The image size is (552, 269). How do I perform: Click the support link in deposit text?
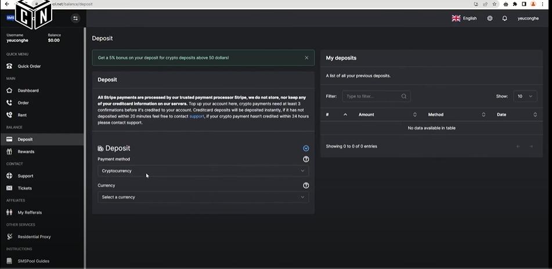(x=197, y=116)
